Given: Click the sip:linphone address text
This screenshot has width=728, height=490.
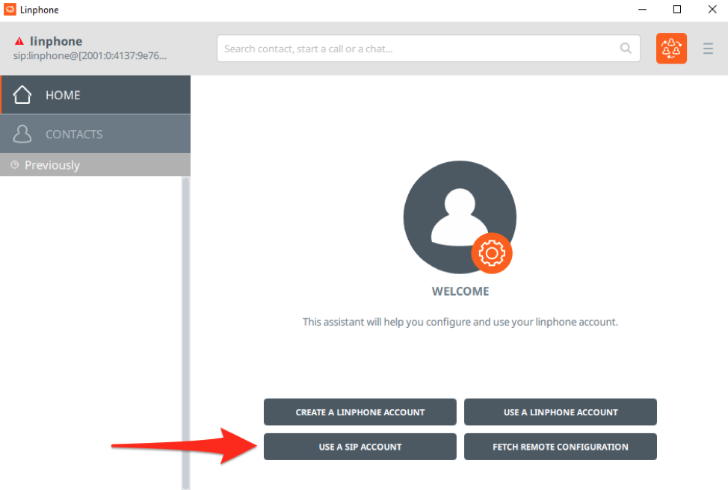Looking at the screenshot, I should click(x=90, y=55).
